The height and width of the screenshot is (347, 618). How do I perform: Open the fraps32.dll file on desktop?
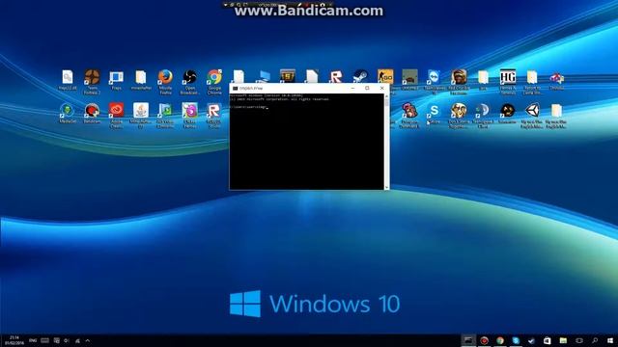(68, 80)
